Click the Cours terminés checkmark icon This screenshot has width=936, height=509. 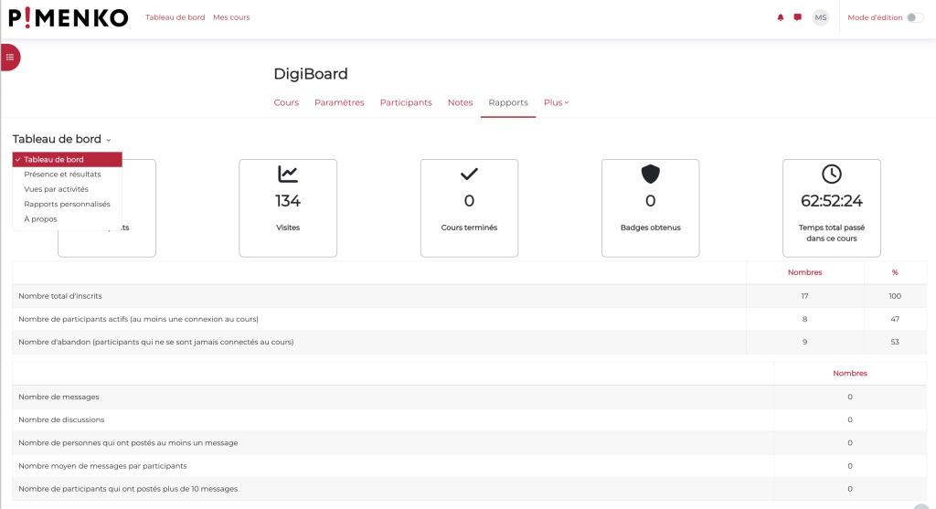tap(469, 174)
